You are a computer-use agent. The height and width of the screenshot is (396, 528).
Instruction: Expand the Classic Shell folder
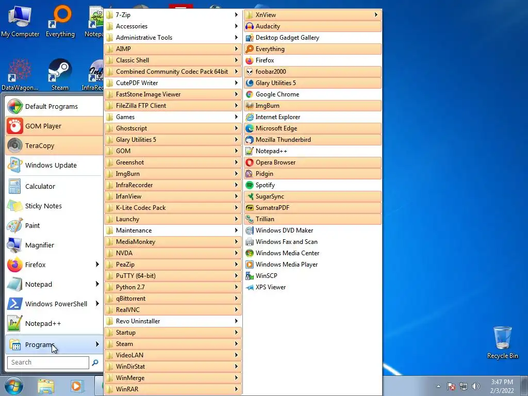pos(173,60)
